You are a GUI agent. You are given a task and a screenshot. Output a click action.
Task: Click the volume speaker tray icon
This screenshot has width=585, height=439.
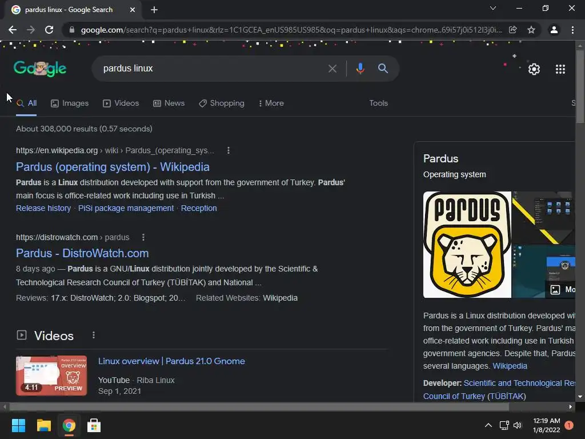(x=518, y=425)
